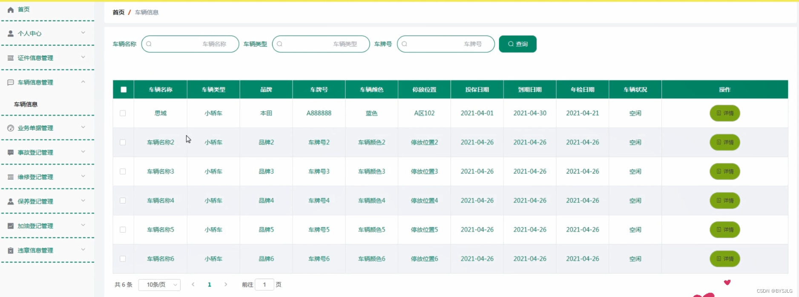
Task: Open 详情 for 车辆名称4 row
Action: point(724,200)
